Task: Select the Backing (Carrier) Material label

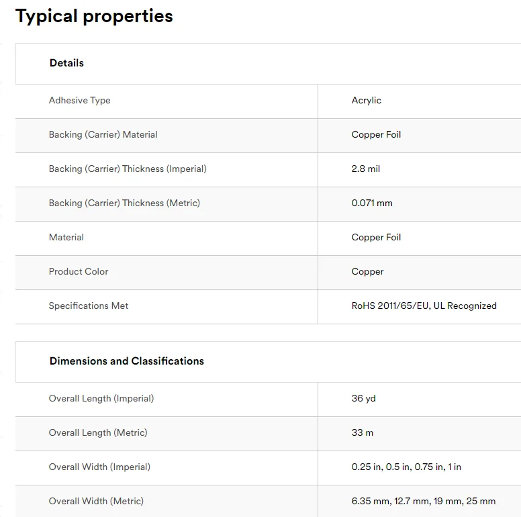Action: point(103,135)
